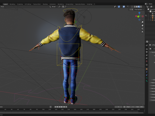Toggle viewport overlays button

[124, 7]
